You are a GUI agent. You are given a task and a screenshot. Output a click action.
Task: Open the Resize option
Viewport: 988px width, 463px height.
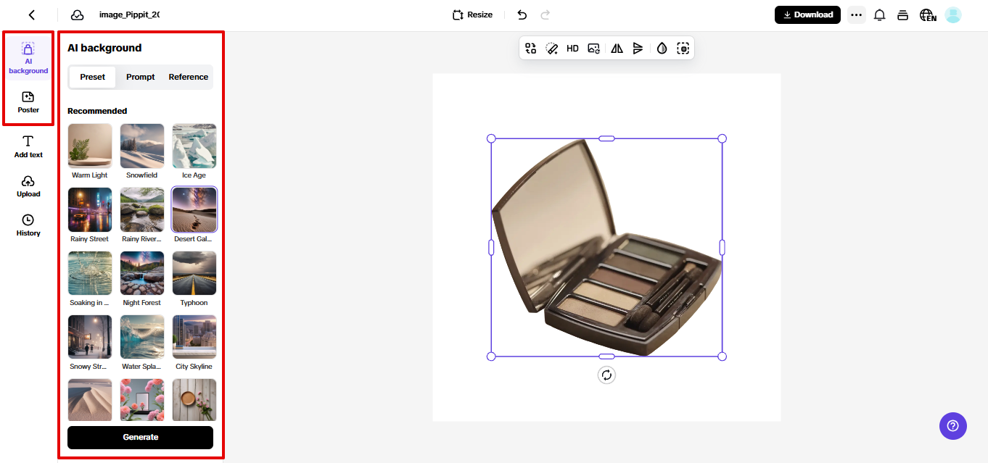[x=472, y=14]
